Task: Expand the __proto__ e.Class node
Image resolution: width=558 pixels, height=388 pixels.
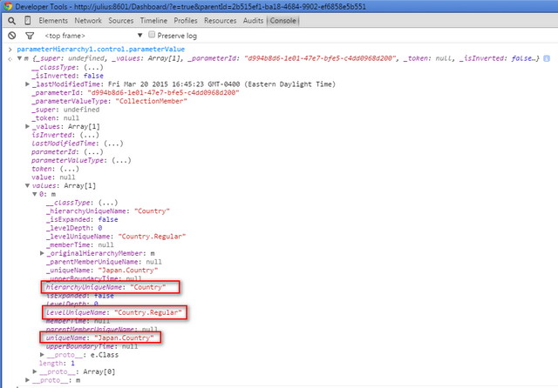Action: point(43,354)
